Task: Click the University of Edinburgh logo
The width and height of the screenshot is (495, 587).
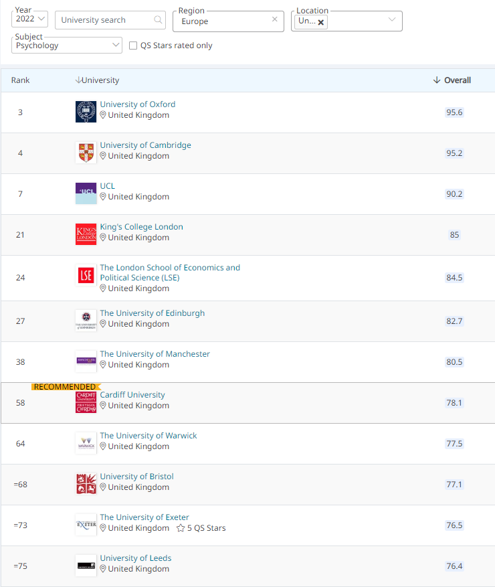Action: pos(86,321)
